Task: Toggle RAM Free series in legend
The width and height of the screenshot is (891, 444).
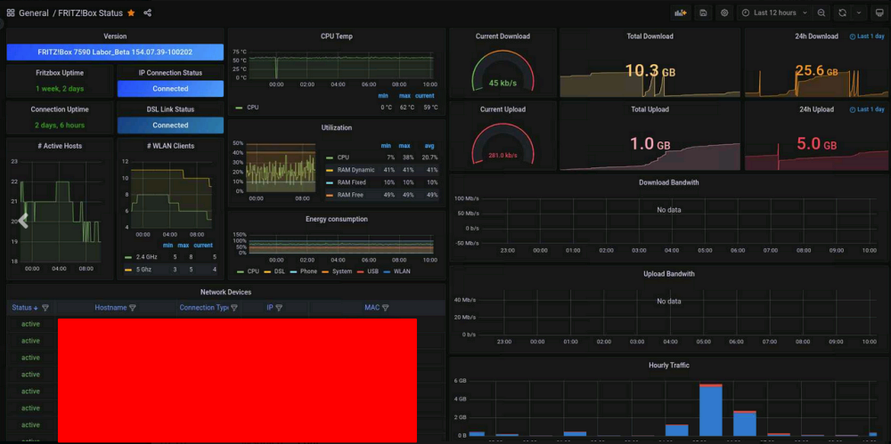Action: coord(350,195)
